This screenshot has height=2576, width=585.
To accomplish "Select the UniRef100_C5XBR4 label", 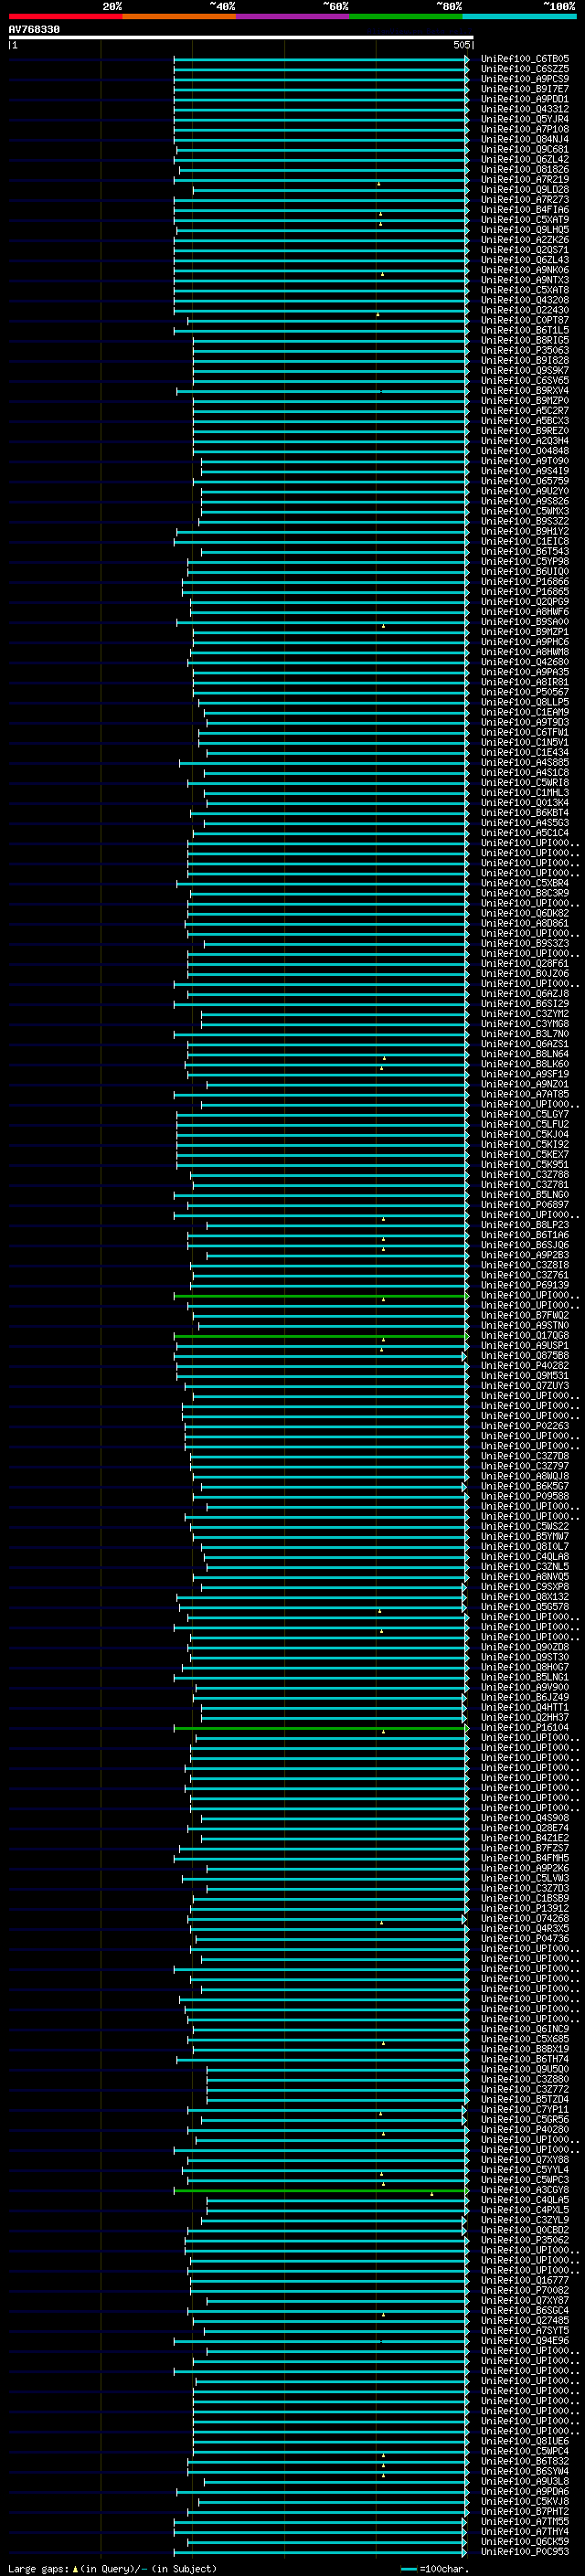I will point(524,883).
